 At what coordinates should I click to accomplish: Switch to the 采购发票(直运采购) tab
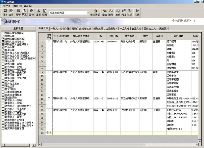pos(106,29)
